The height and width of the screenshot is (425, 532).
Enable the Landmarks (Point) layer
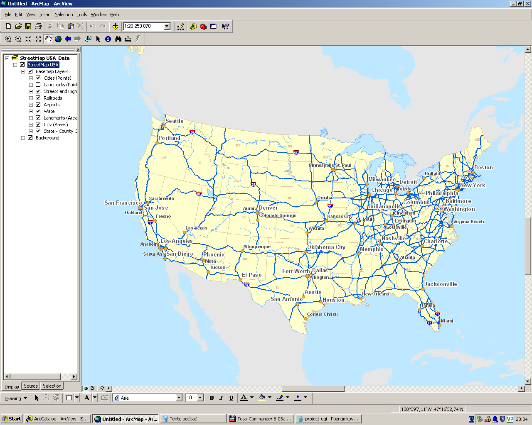tap(38, 85)
